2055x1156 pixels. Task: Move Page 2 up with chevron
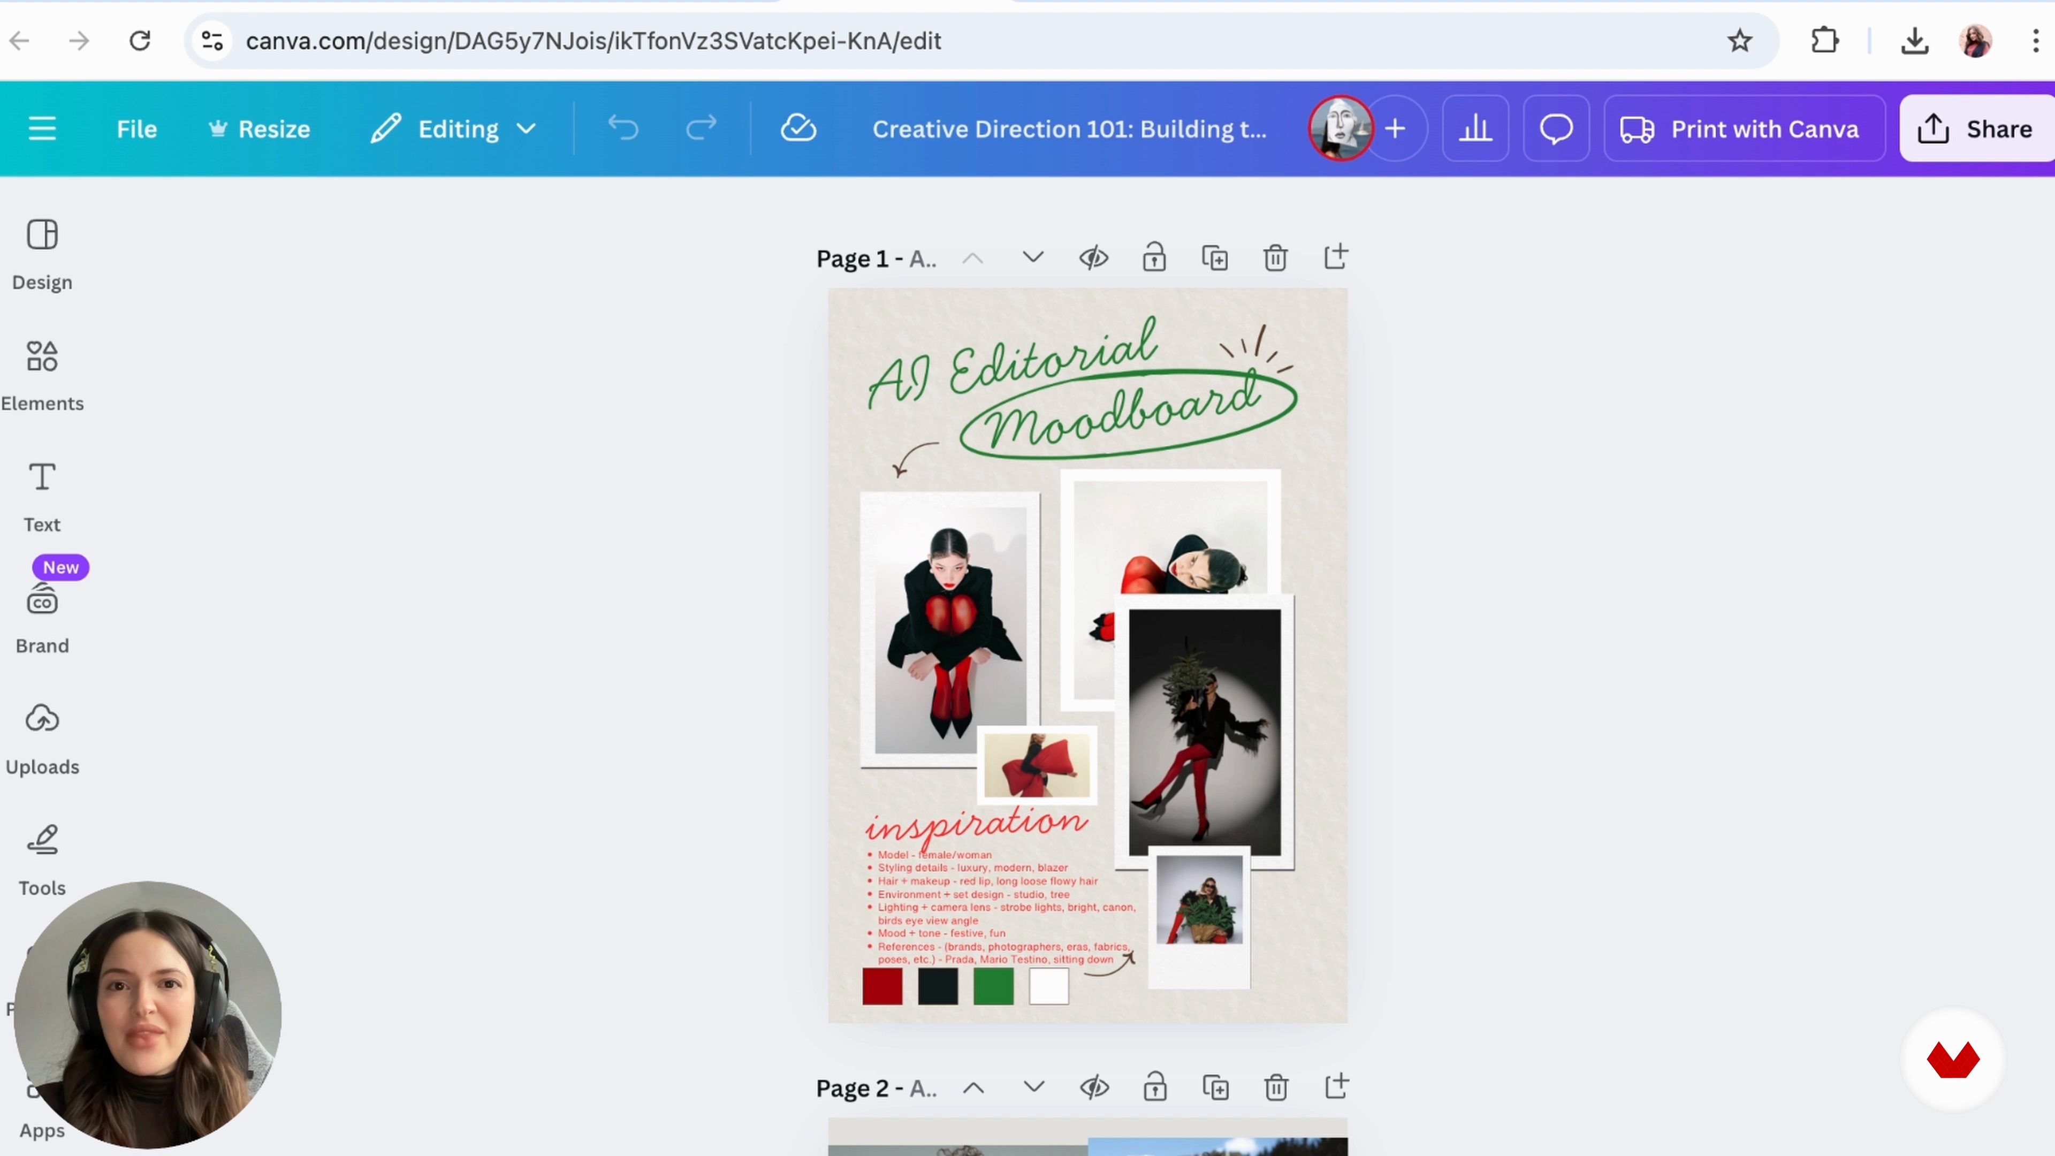coord(973,1088)
